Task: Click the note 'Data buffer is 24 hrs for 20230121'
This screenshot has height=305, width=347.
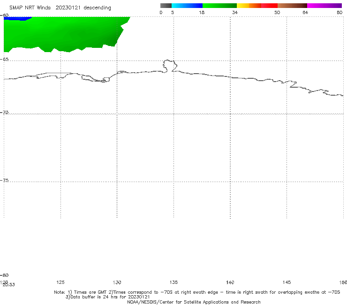Action: (107, 297)
